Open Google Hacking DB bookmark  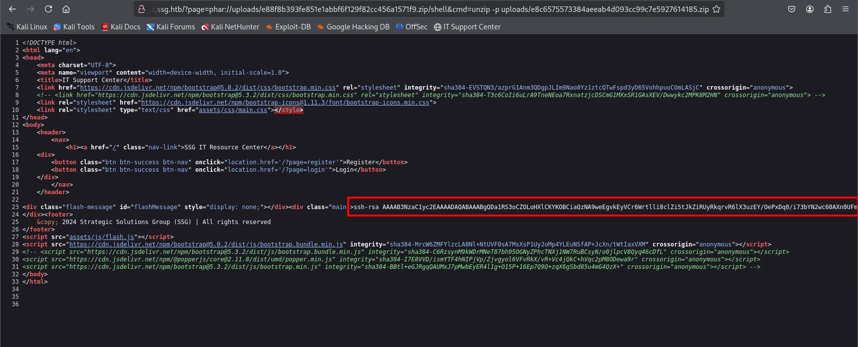pyautogui.click(x=353, y=27)
